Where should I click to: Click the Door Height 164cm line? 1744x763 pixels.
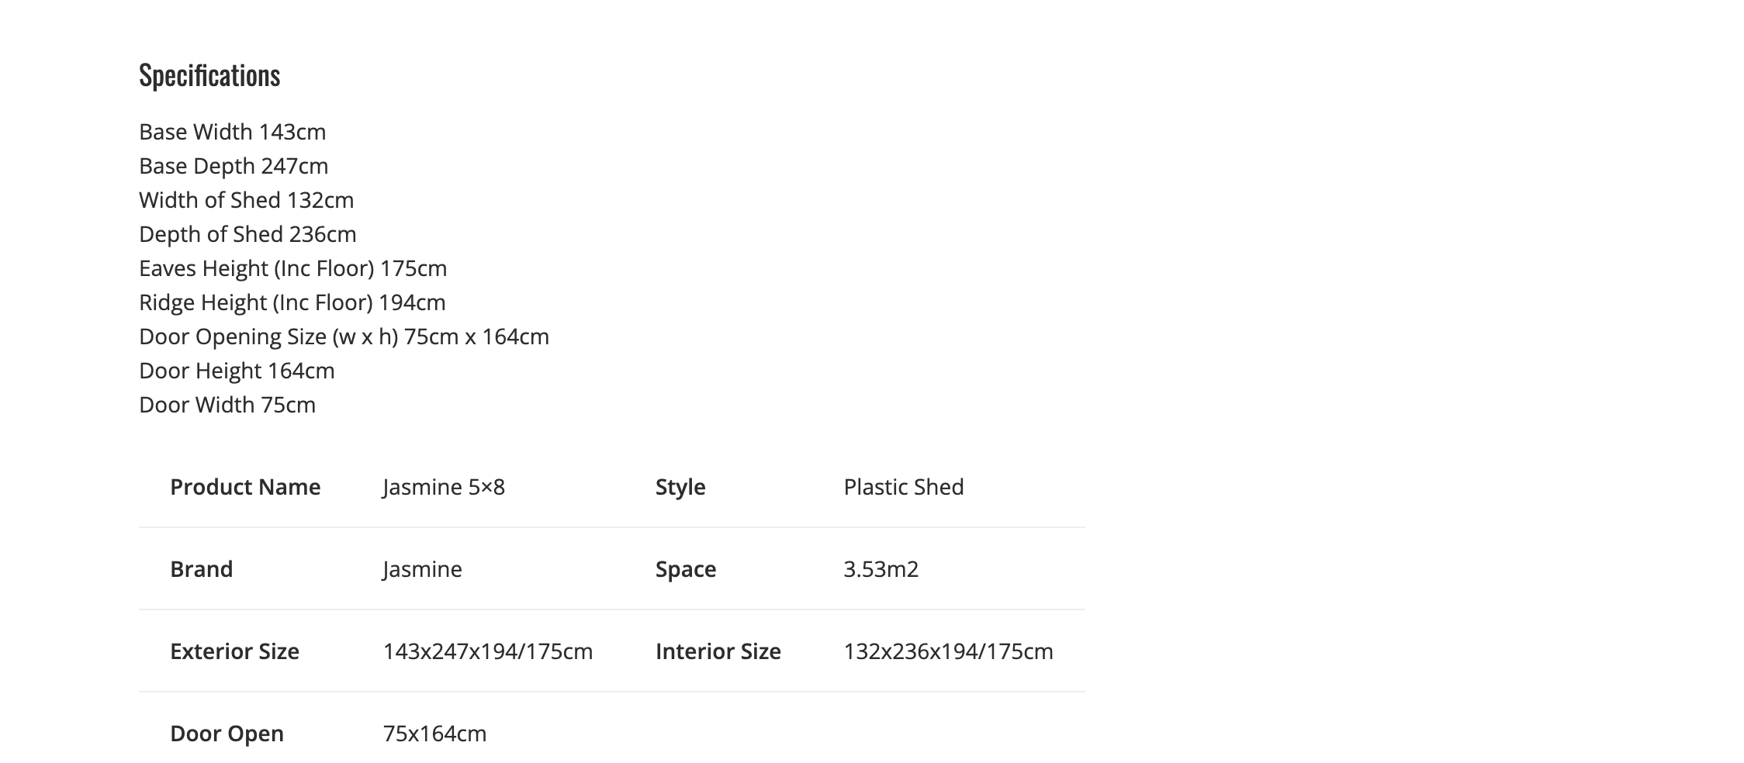pyautogui.click(x=237, y=371)
